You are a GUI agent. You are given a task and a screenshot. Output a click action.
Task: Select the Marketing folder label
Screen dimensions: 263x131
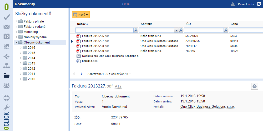(31, 32)
